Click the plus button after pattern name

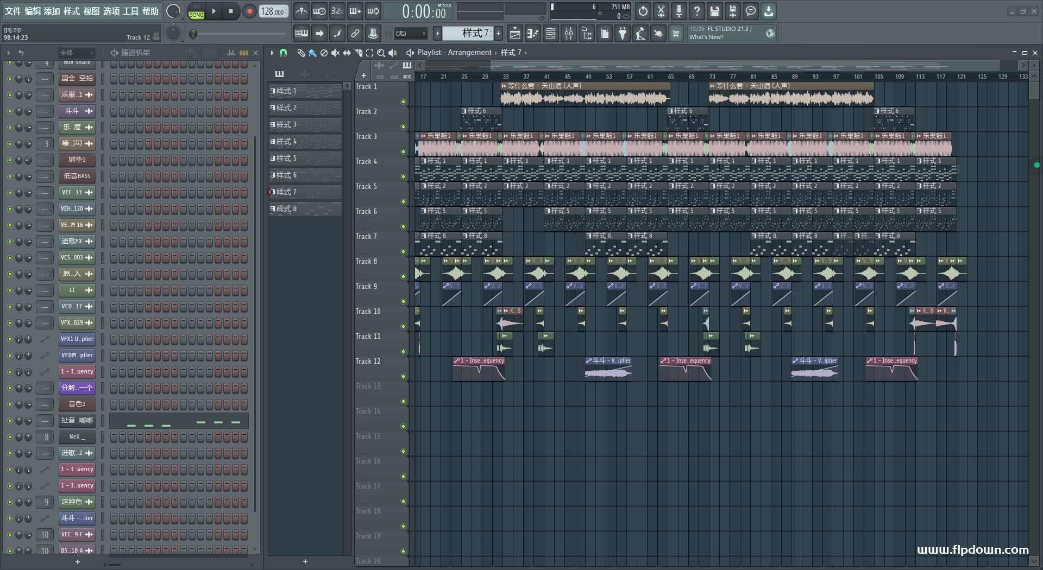tap(499, 34)
